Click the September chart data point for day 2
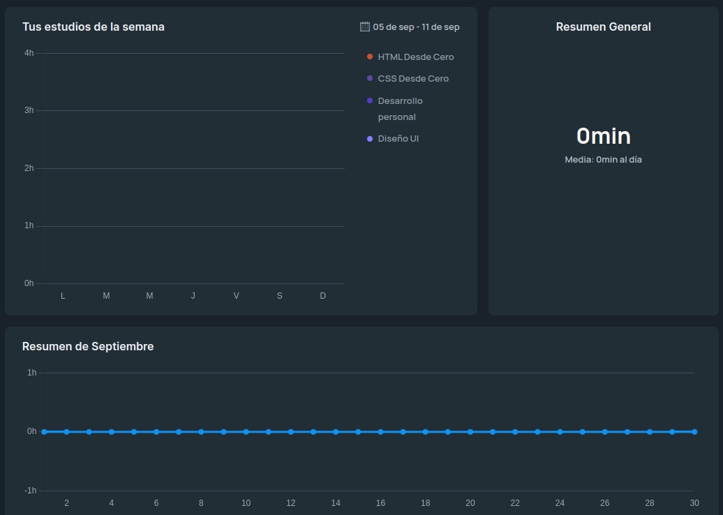 pyautogui.click(x=67, y=432)
